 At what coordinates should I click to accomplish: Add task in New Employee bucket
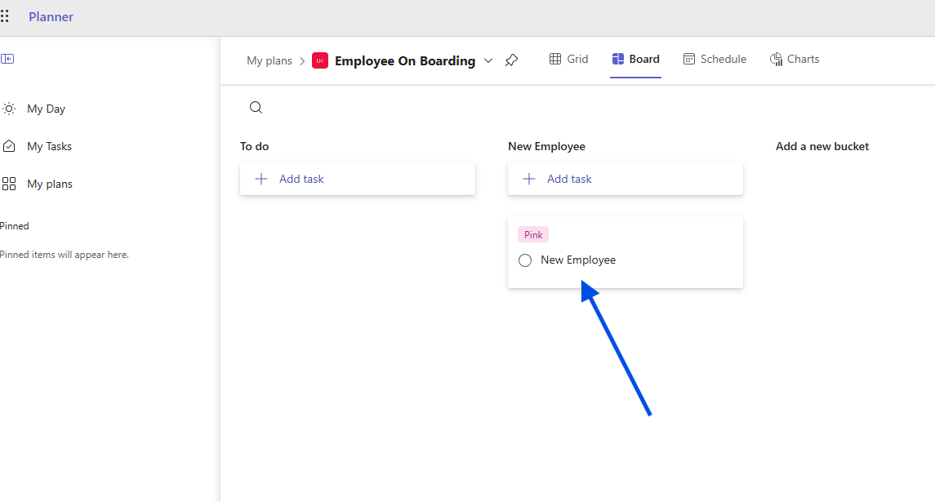625,179
